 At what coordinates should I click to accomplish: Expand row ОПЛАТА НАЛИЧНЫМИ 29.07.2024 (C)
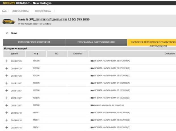coord(7,76)
